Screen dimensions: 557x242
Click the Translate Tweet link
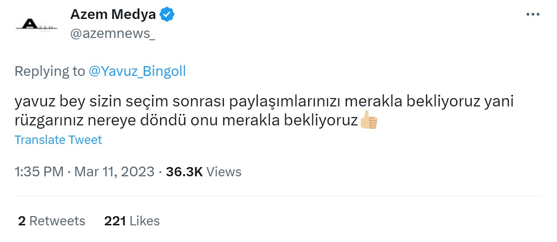click(58, 140)
